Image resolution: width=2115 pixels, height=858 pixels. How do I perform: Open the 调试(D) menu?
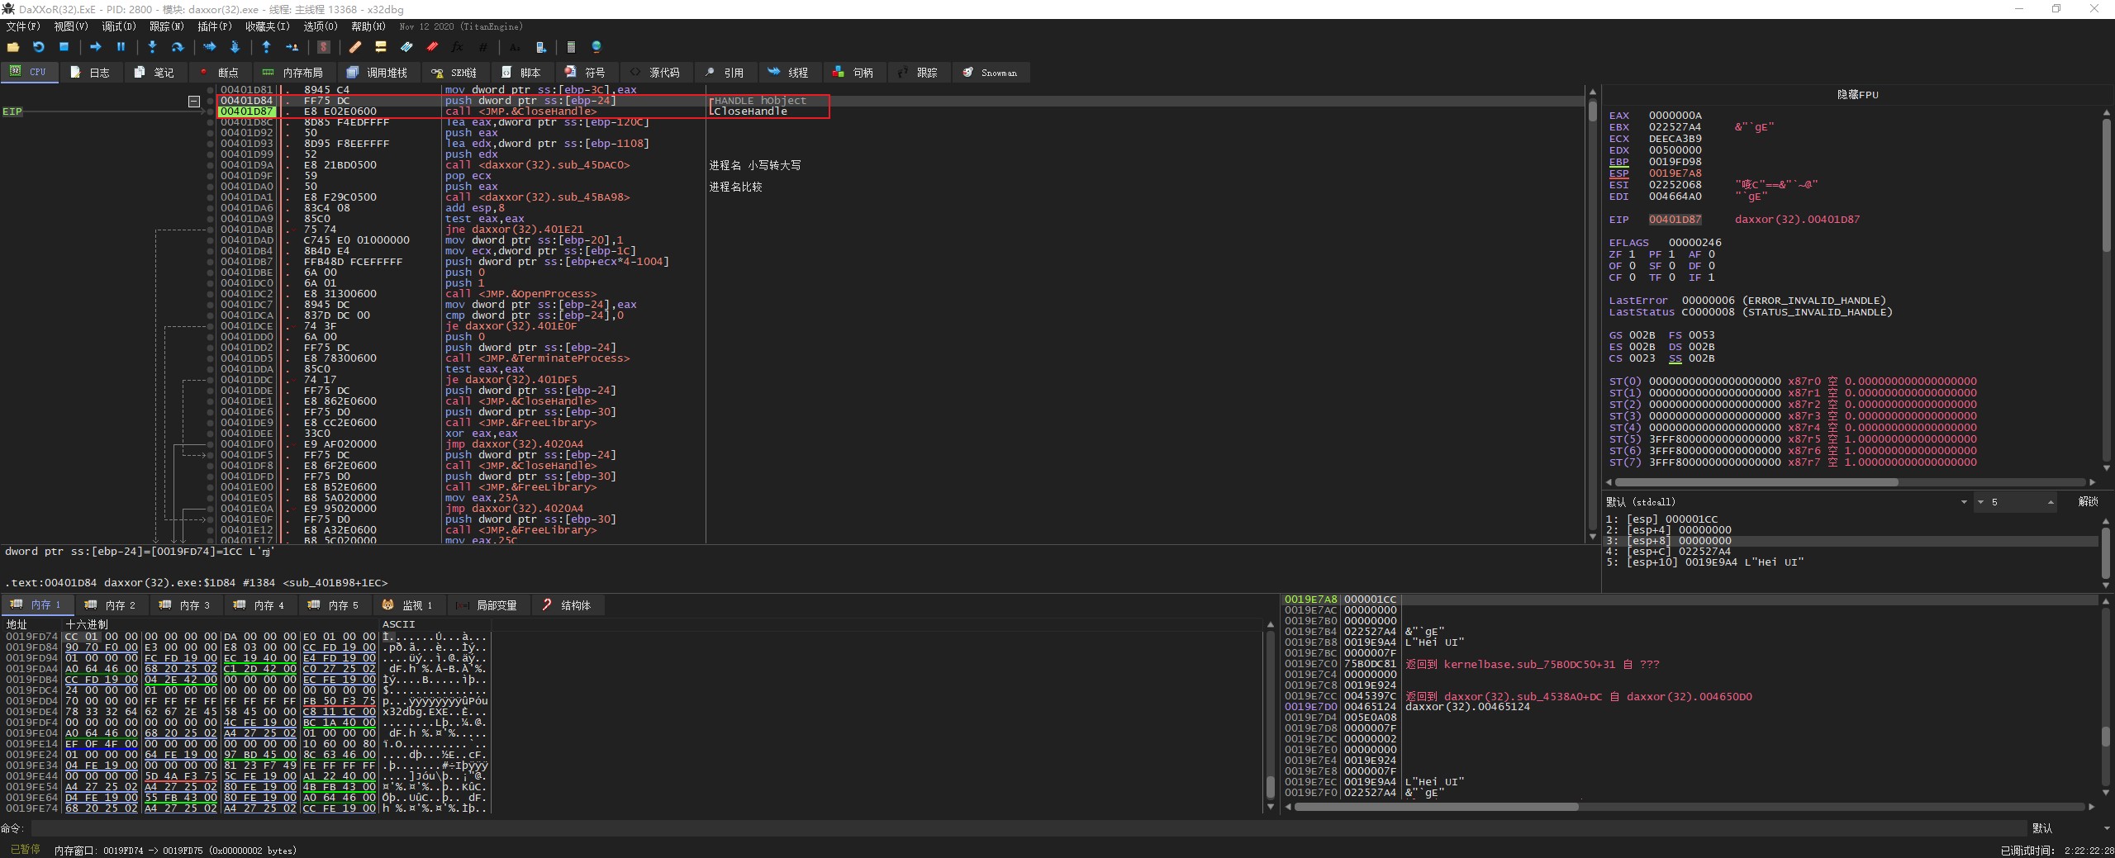[x=118, y=26]
